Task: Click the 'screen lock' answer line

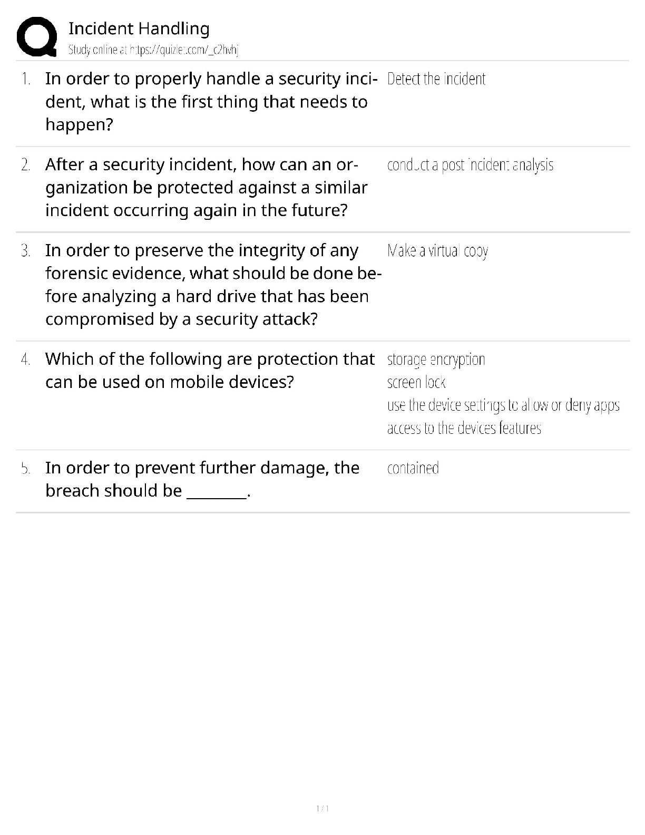Action: pyautogui.click(x=416, y=382)
